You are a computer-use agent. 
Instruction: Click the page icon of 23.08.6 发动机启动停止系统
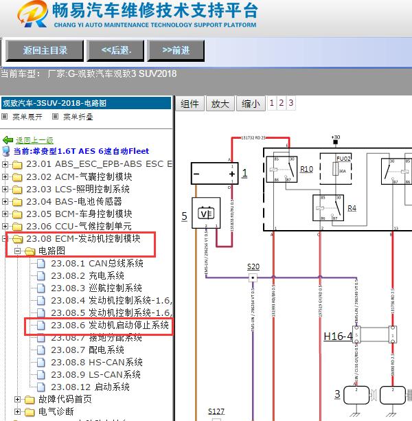tap(41, 325)
